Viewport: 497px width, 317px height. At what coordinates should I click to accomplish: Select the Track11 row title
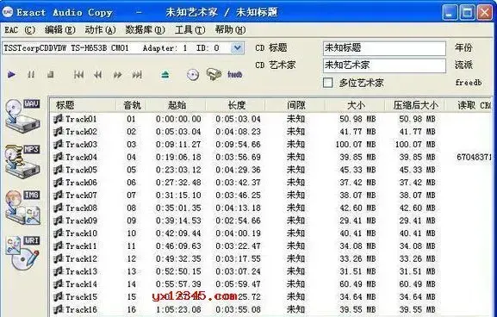(81, 246)
